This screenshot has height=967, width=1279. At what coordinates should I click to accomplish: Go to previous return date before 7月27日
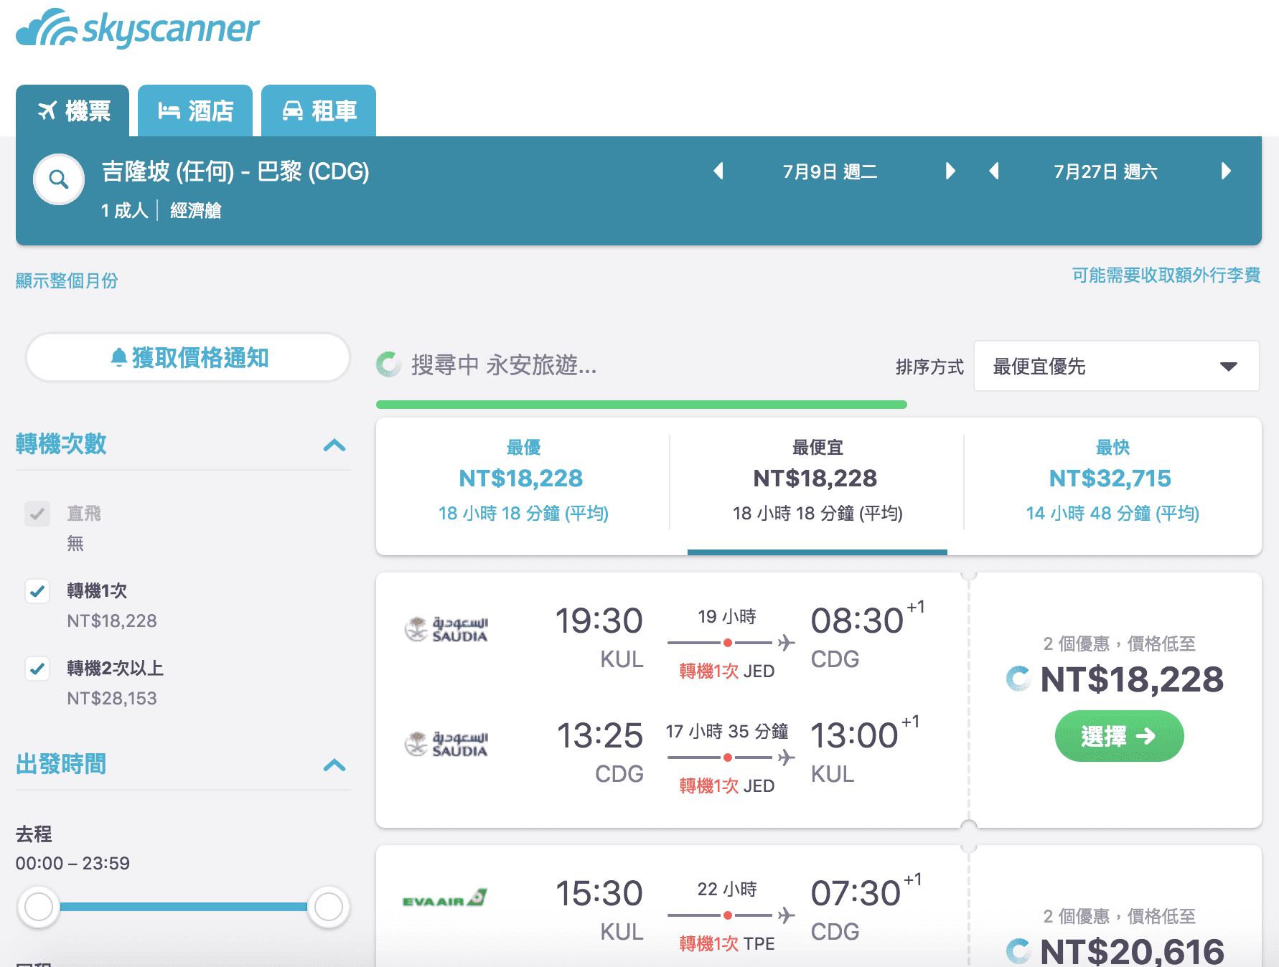click(994, 171)
